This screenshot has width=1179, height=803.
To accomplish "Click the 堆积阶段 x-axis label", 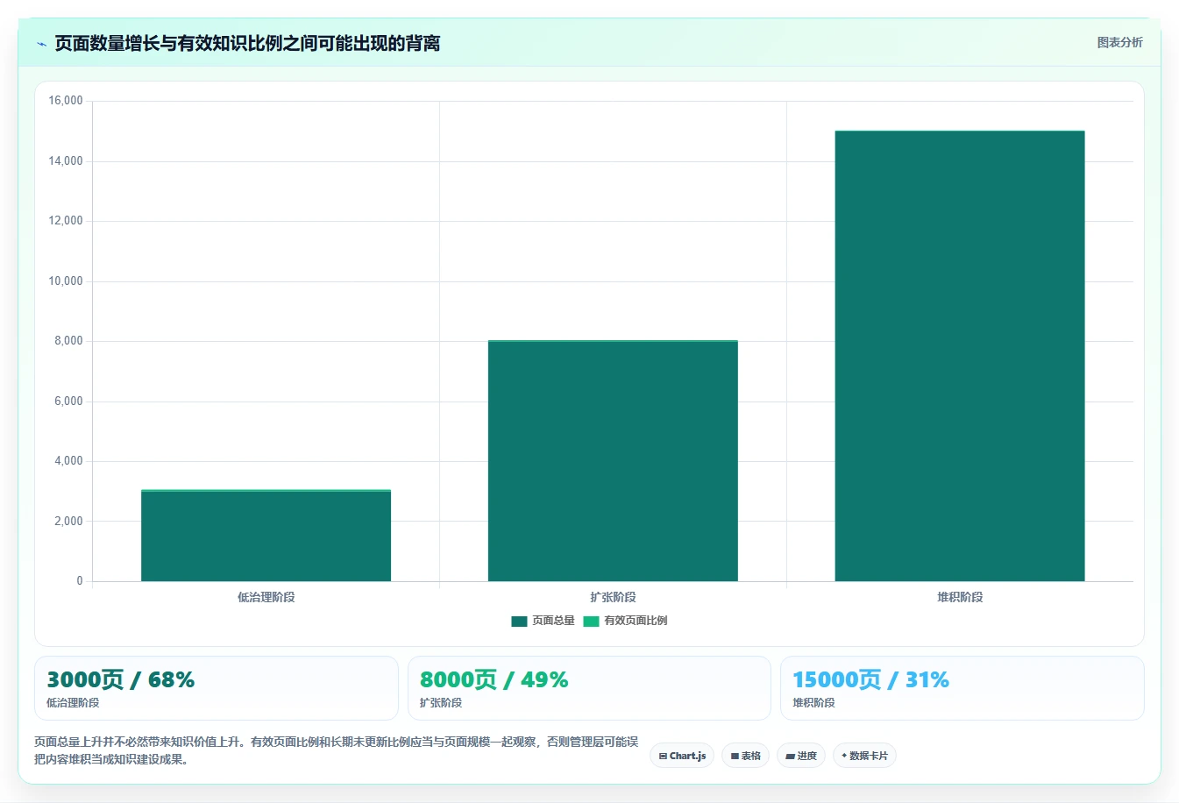I will (x=960, y=597).
